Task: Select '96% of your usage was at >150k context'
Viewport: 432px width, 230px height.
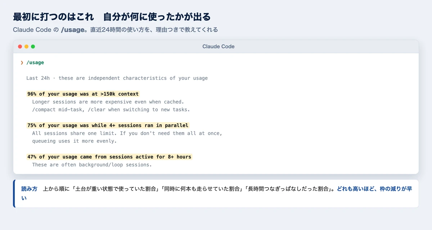Action: point(83,94)
